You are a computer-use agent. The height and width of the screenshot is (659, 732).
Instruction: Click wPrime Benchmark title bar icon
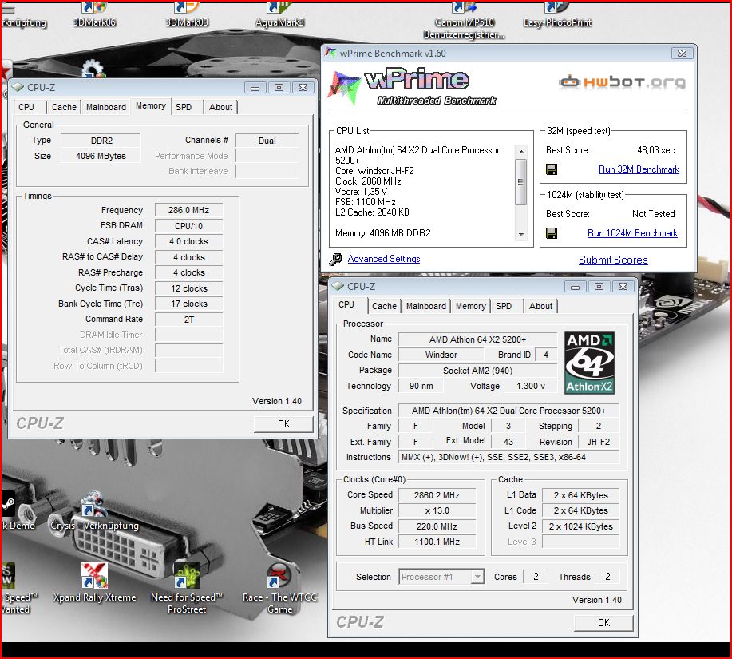[330, 53]
